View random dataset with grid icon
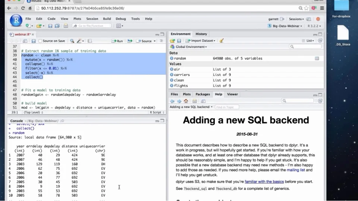Viewport: 358px width, 201px height. [317, 58]
